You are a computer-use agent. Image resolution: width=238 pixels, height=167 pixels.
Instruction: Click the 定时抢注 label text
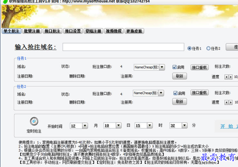pyautogui.click(x=34, y=131)
